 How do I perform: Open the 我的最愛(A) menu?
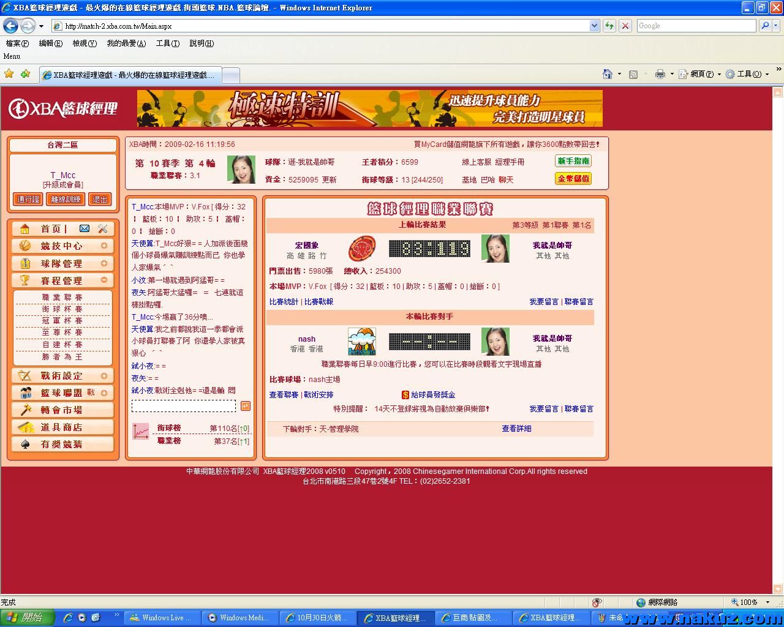tap(126, 43)
